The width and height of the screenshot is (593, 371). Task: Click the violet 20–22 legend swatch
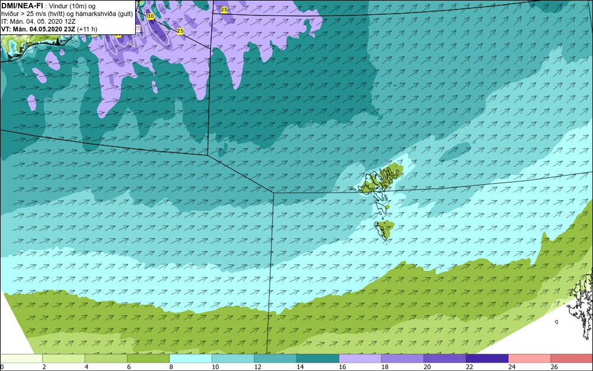pyautogui.click(x=445, y=359)
